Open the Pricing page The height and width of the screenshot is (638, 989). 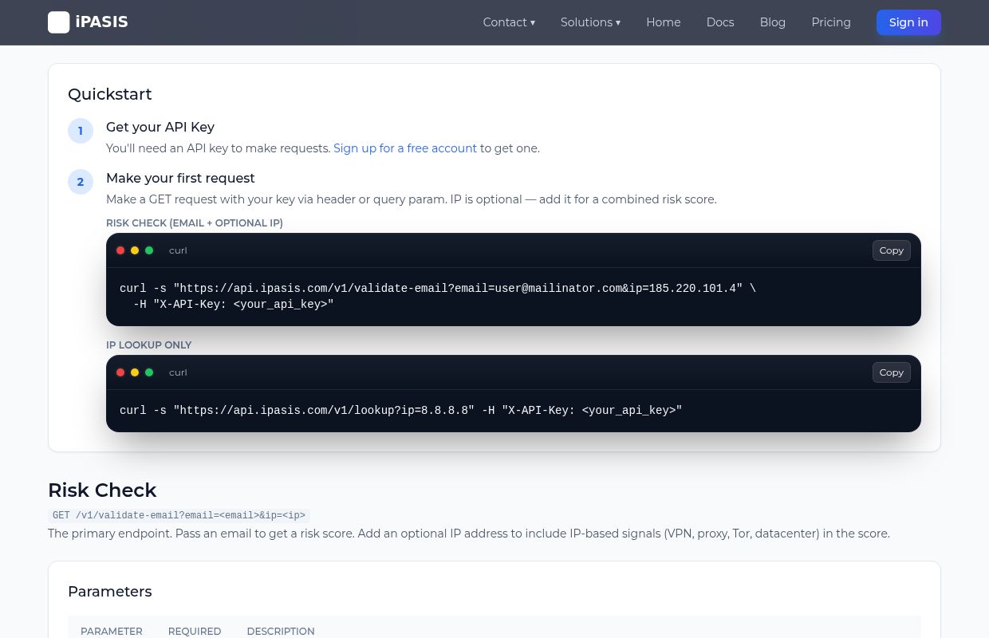(831, 22)
